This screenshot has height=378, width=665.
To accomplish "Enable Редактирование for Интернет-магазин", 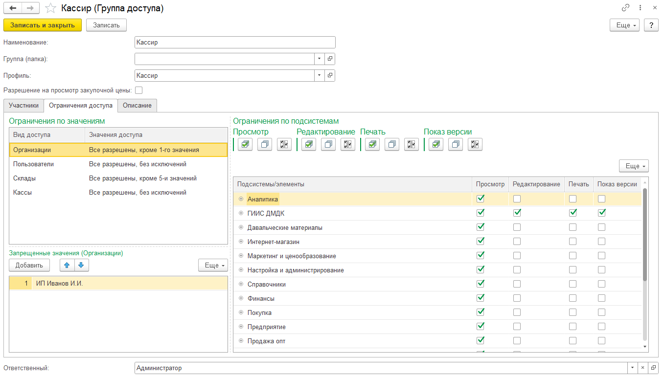I will [x=517, y=241].
